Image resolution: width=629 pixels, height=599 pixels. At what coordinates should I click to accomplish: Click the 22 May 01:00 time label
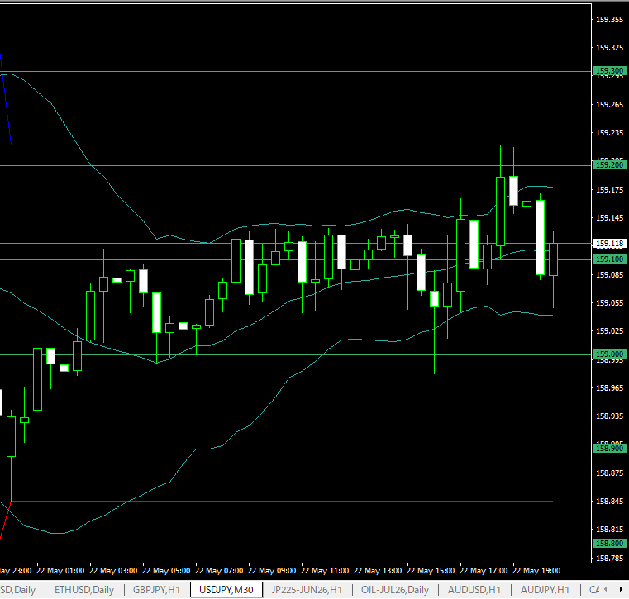click(60, 571)
